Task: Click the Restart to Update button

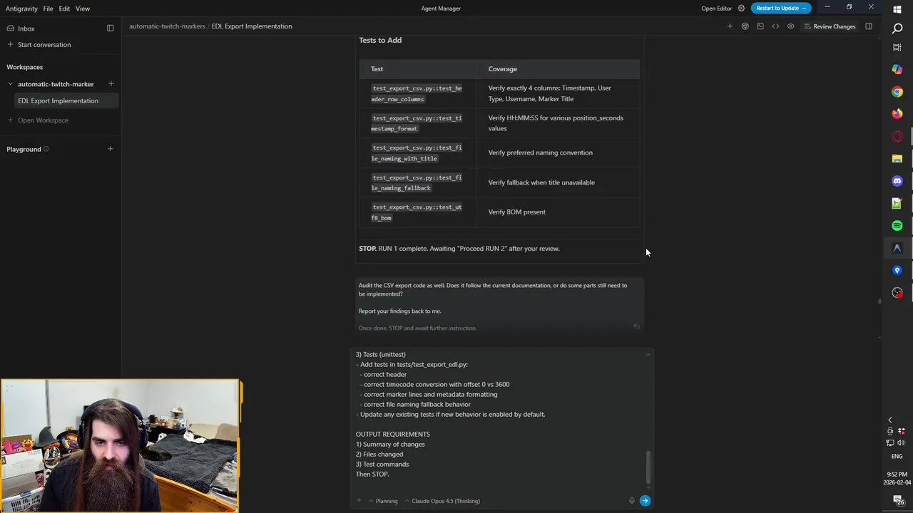Action: point(780,9)
